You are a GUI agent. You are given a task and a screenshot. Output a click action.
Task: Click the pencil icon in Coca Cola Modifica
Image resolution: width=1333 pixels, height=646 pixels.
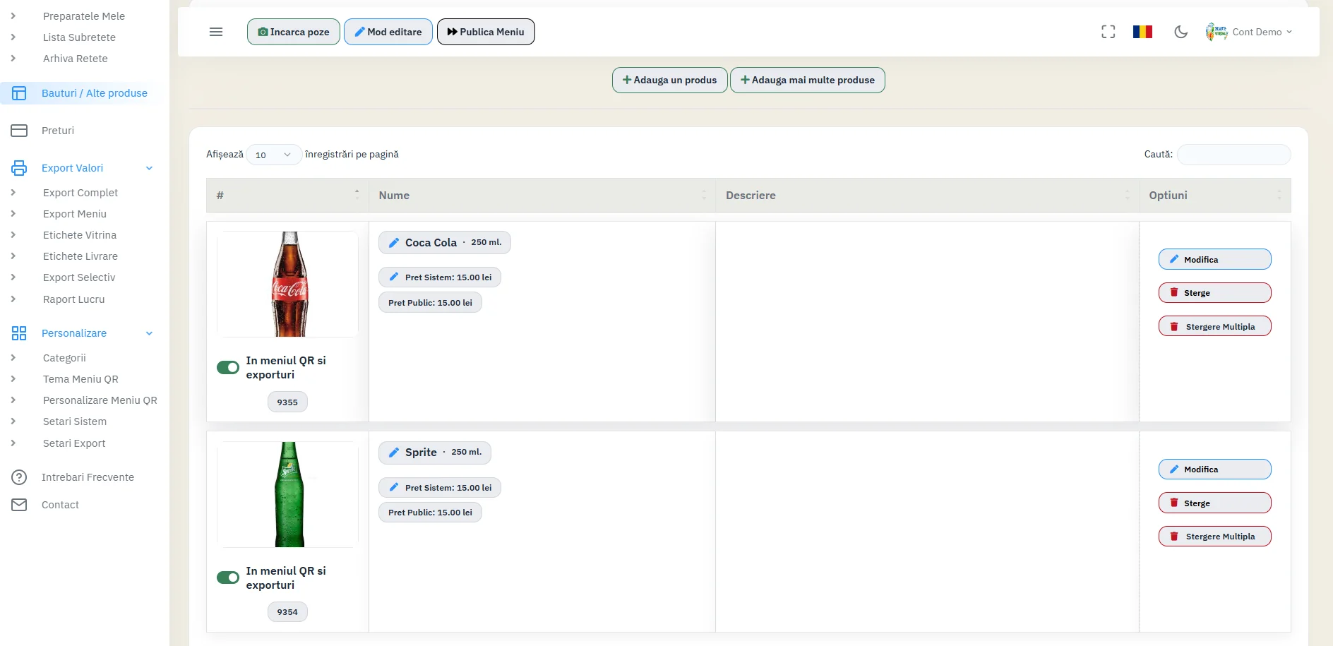[x=1174, y=259]
